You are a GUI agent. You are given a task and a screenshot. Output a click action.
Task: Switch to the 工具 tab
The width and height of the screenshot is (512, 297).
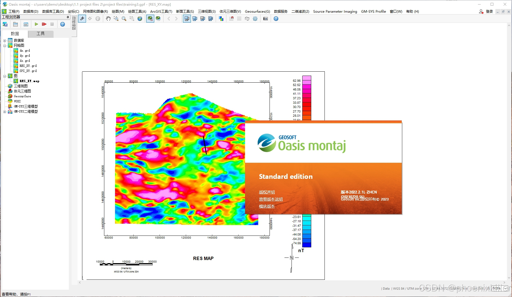pos(40,33)
